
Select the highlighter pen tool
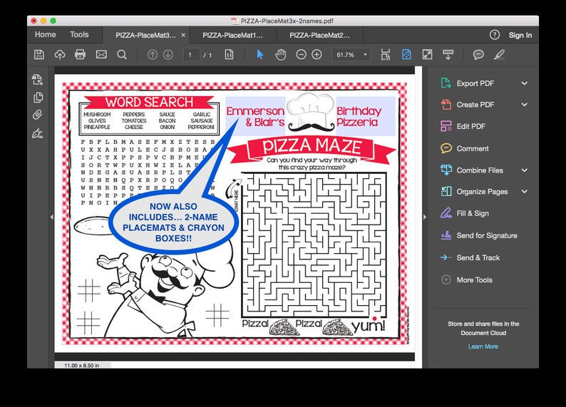click(x=499, y=54)
